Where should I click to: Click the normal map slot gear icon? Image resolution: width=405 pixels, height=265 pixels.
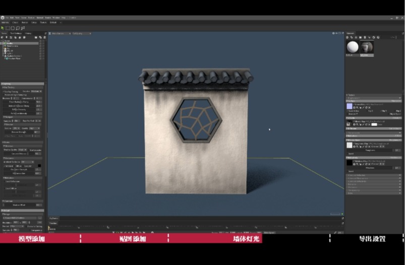tap(354, 108)
